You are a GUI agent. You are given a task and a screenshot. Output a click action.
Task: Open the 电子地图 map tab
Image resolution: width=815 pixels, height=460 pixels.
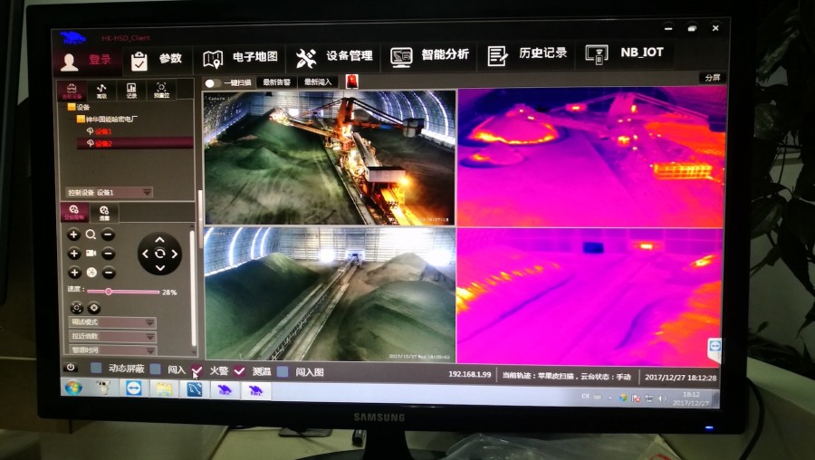point(241,58)
